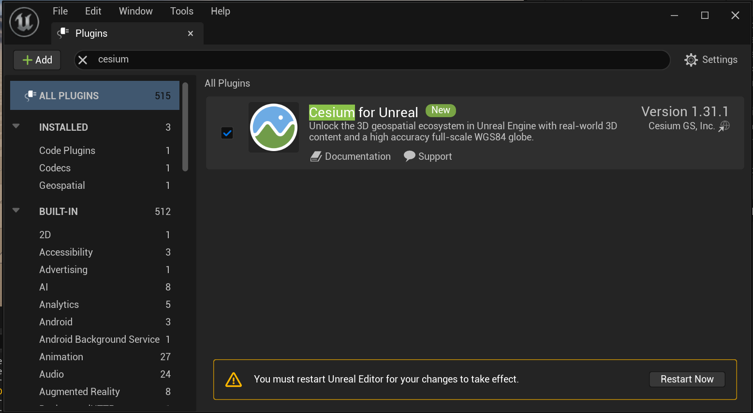
Task: Click the Cesium GS, Inc. author name
Action: pos(681,126)
